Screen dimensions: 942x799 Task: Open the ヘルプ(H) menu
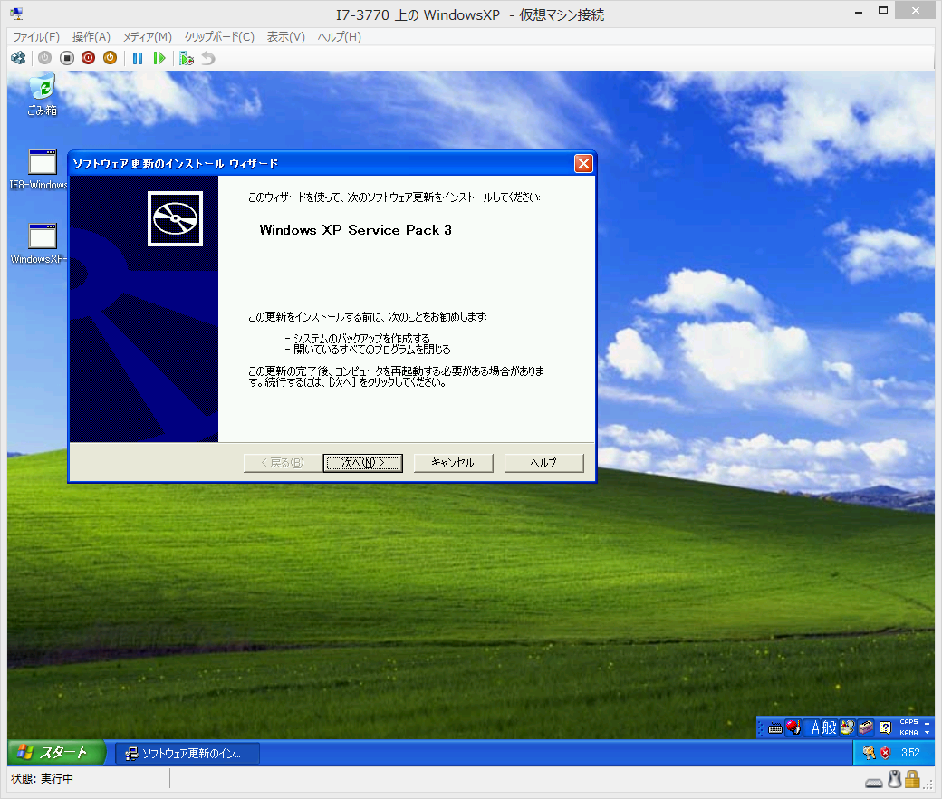point(340,36)
